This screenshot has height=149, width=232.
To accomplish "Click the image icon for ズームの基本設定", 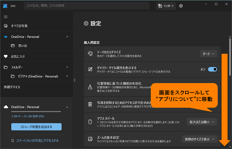I will click(90, 139).
